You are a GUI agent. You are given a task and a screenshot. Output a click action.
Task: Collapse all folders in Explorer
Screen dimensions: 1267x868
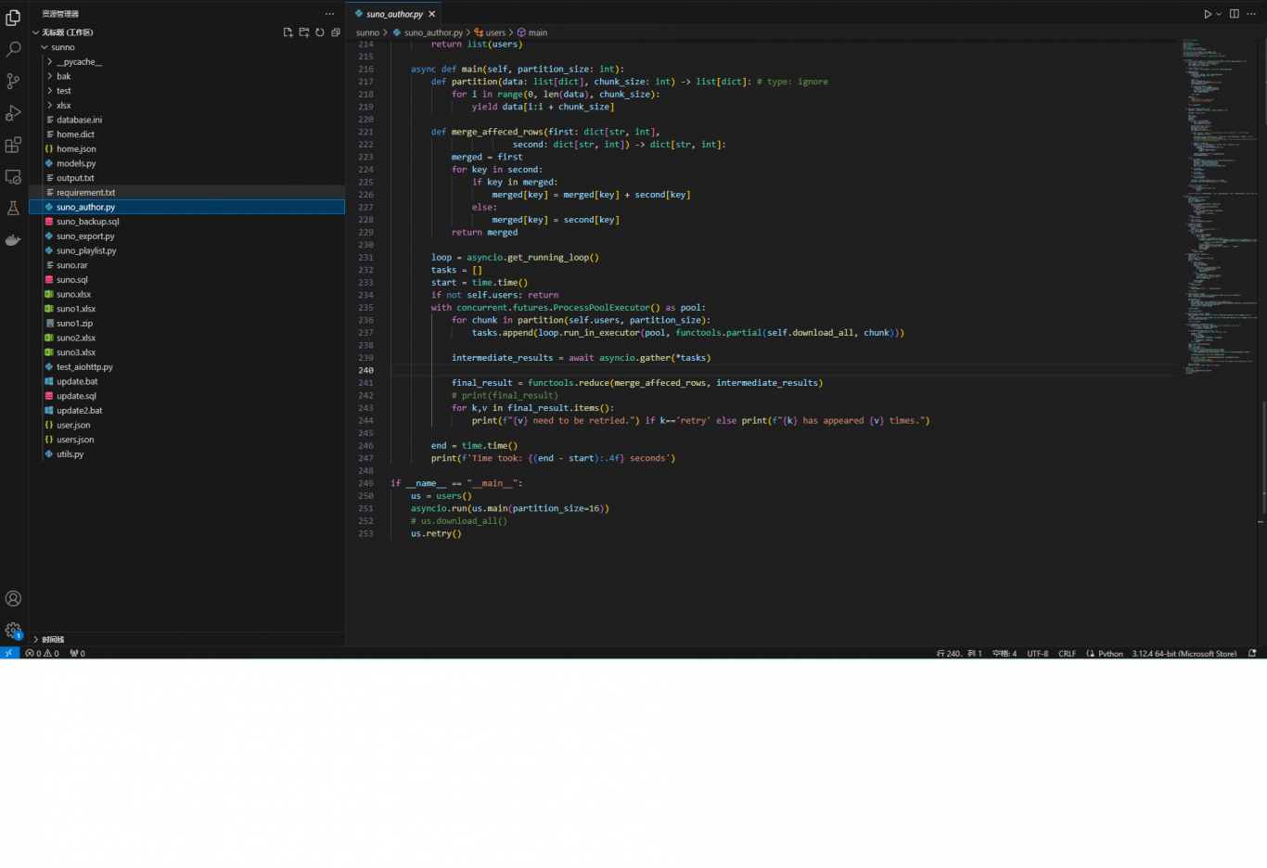point(336,32)
